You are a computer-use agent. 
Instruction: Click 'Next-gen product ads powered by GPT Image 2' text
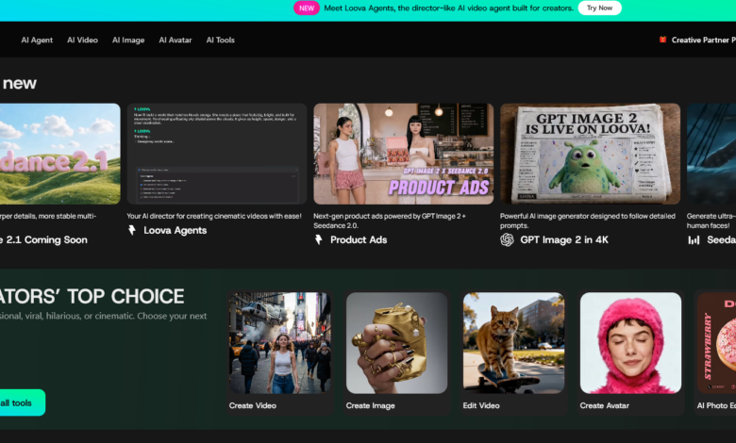point(390,221)
